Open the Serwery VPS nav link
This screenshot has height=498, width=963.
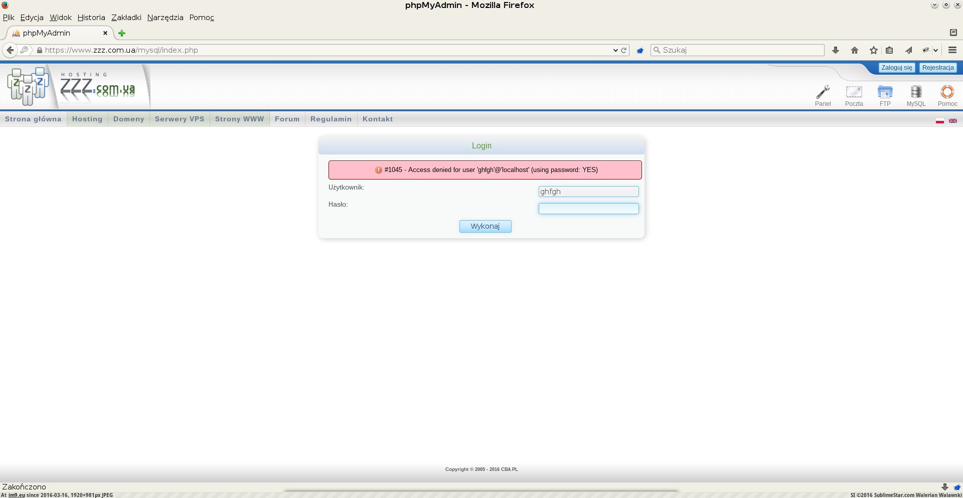(180, 119)
